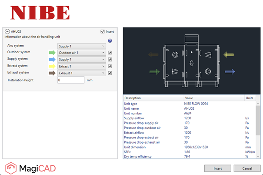The width and height of the screenshot is (263, 175).
Task: Open the Supply system dropdown
Action: [82, 60]
